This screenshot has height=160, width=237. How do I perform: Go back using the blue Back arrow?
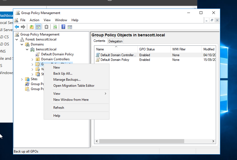coord(17,27)
